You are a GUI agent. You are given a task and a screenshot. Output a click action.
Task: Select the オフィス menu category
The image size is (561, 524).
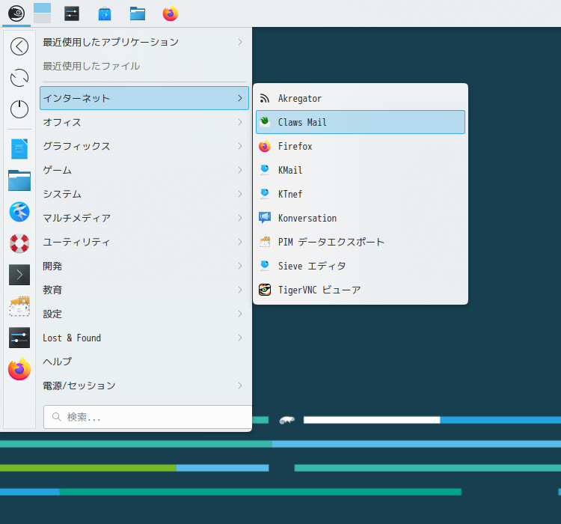coord(144,122)
